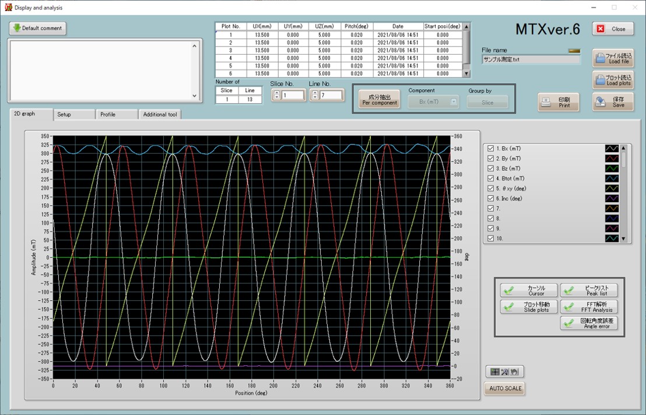The image size is (646, 415).
Task: Click the legend list scroll down arrow
Action: pyautogui.click(x=623, y=238)
